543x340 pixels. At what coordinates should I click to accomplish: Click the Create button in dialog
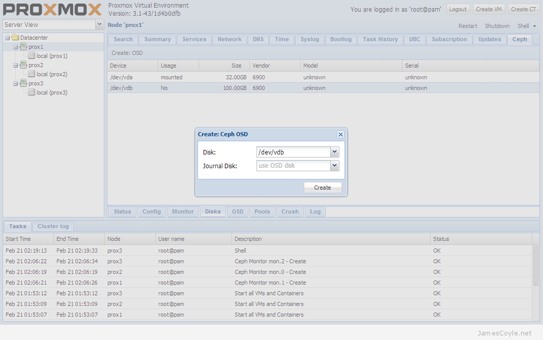tap(323, 188)
